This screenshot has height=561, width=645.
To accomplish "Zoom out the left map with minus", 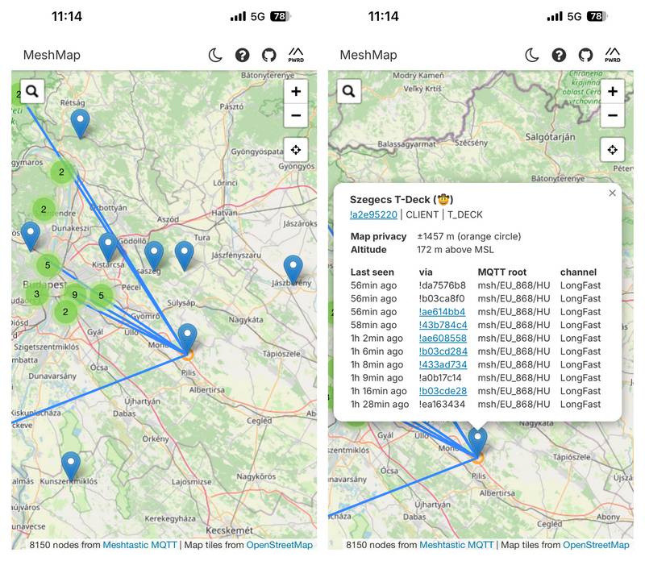I will click(x=296, y=115).
